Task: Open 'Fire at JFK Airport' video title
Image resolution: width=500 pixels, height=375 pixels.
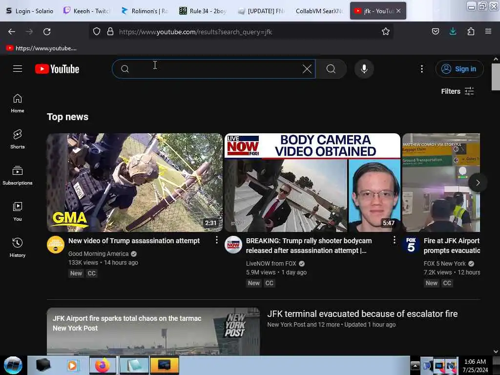Action: [x=452, y=246]
